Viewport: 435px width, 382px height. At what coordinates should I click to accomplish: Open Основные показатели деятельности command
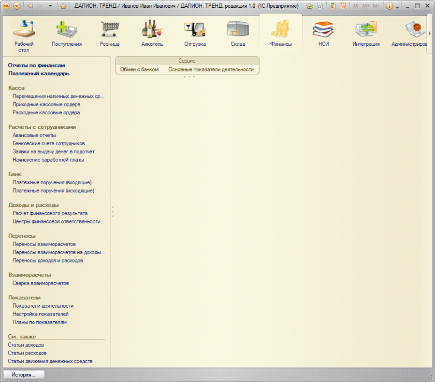pos(211,69)
